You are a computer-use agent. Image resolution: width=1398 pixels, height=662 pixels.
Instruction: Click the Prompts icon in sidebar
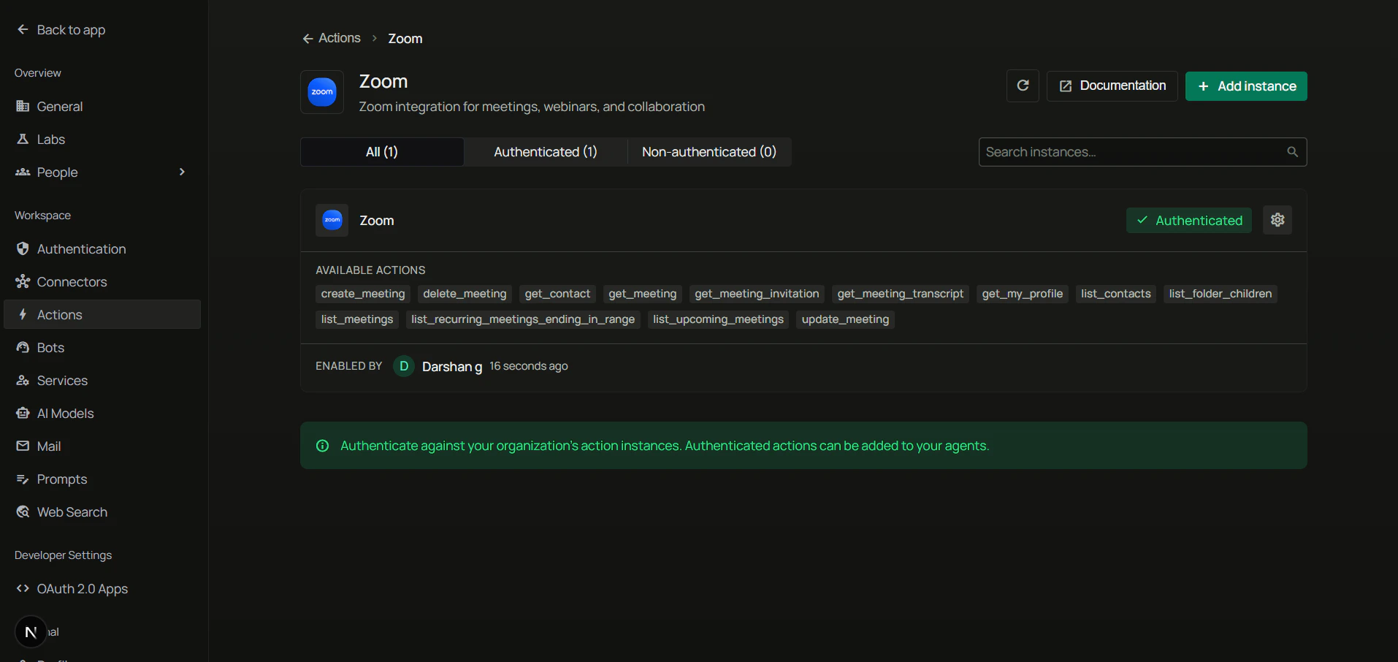pyautogui.click(x=23, y=479)
